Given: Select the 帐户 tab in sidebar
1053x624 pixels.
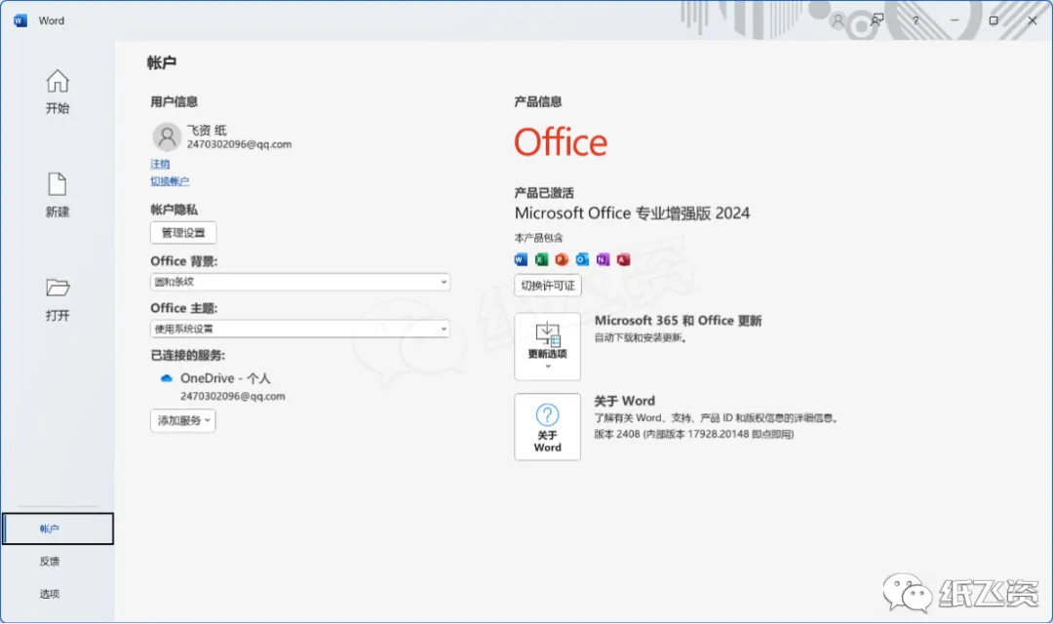Looking at the screenshot, I should [58, 528].
